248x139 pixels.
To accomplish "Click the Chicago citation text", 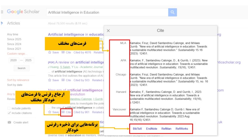I will click(x=169, y=80).
